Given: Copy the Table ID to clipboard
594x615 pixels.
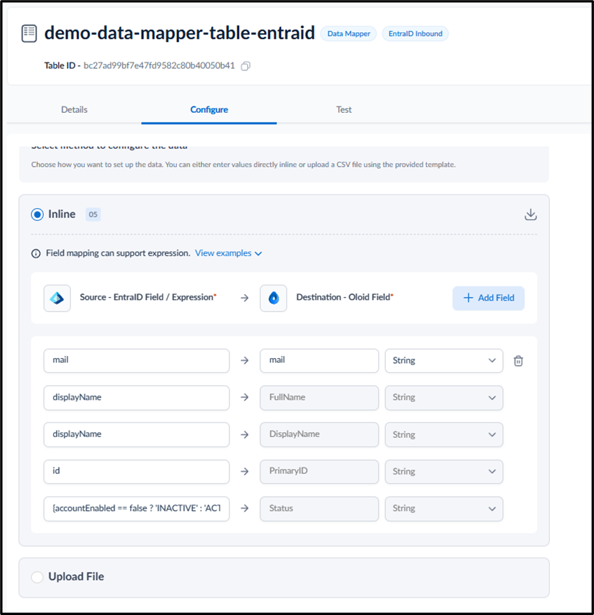Looking at the screenshot, I should tap(246, 66).
